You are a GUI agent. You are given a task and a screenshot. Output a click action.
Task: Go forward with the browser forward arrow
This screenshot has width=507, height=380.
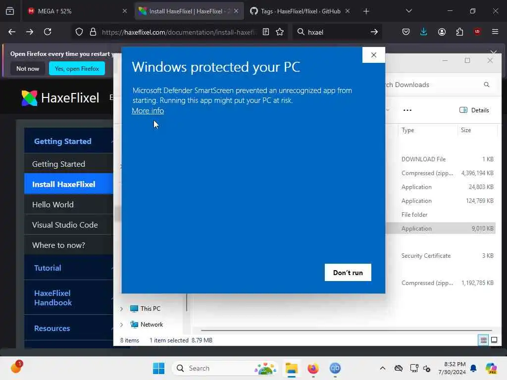point(30,32)
